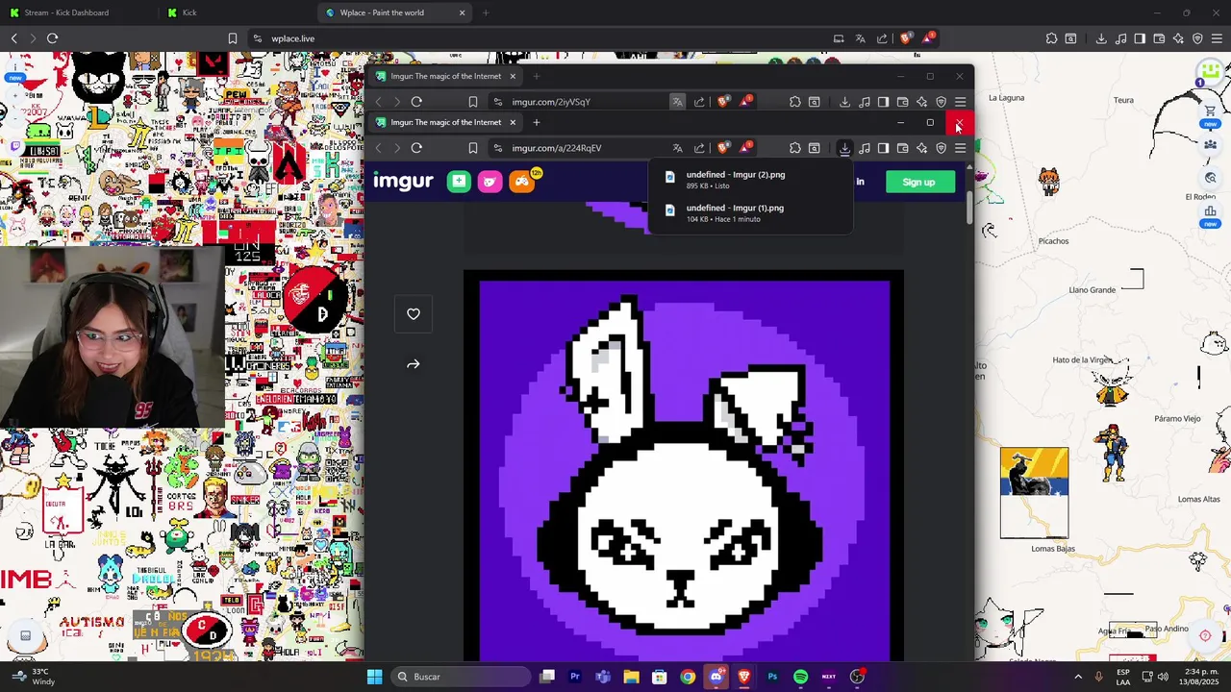Open music note playlist icon in front imgur window
The width and height of the screenshot is (1231, 692).
(x=865, y=148)
